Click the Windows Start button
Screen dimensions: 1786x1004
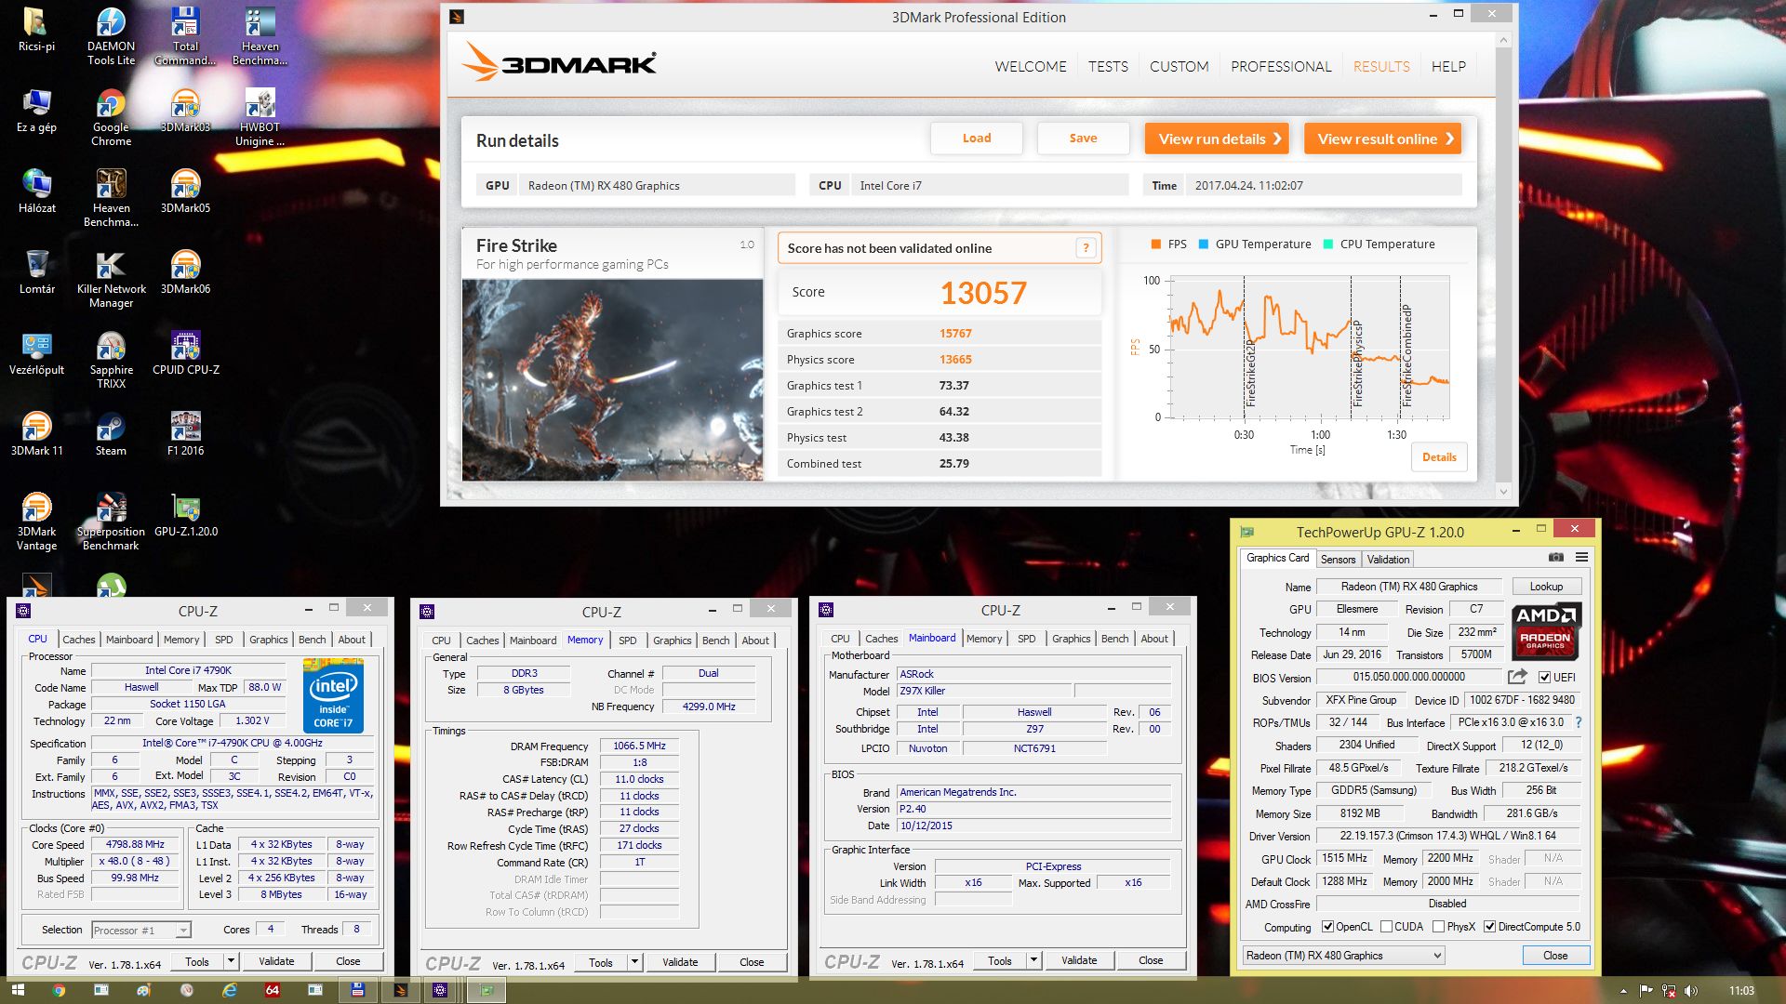point(18,990)
